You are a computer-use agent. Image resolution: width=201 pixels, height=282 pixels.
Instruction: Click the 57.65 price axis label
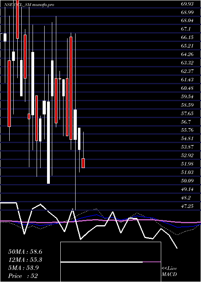(x=187, y=114)
